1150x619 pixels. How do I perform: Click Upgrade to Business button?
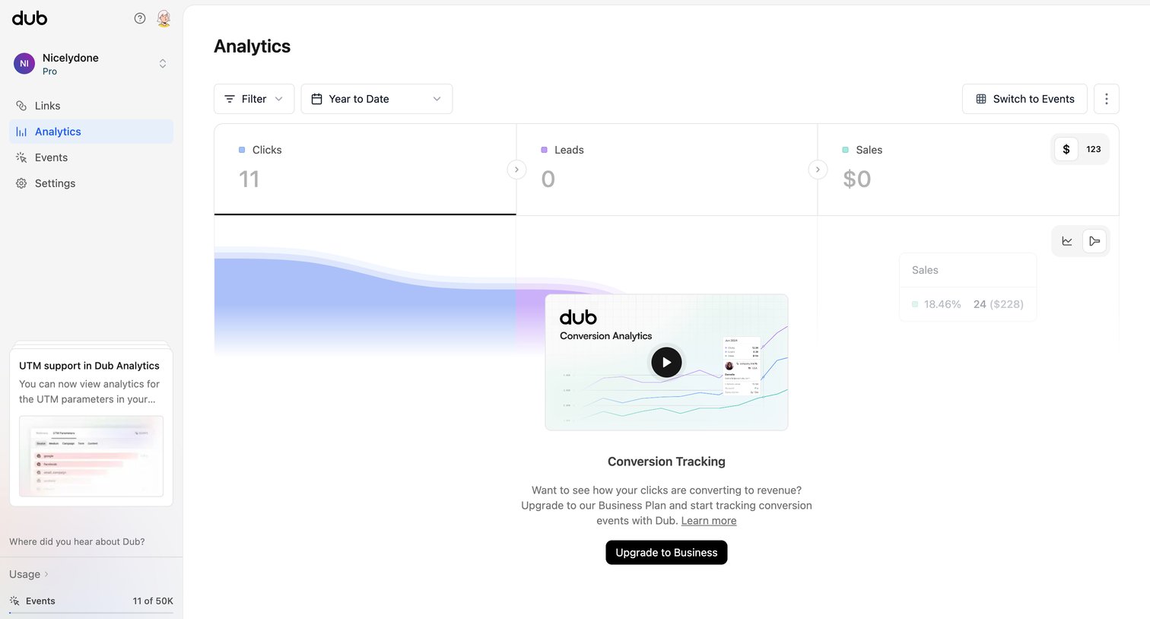666,553
